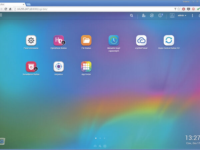Open the hamburger main menu
Viewport: 200px width, 150px height.
coord(1,15)
